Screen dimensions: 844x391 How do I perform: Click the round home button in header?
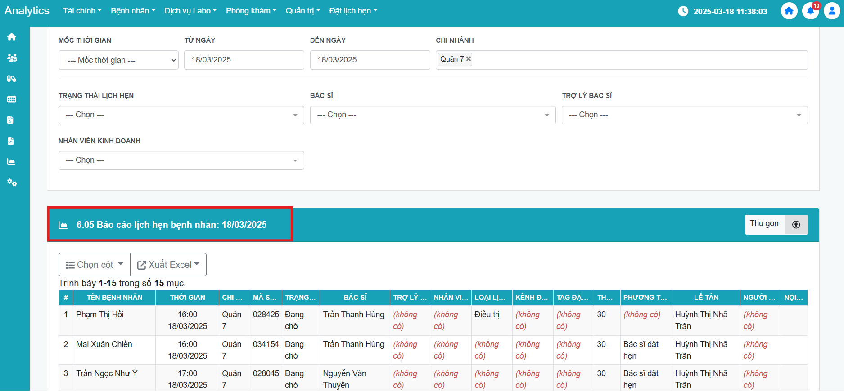(789, 11)
